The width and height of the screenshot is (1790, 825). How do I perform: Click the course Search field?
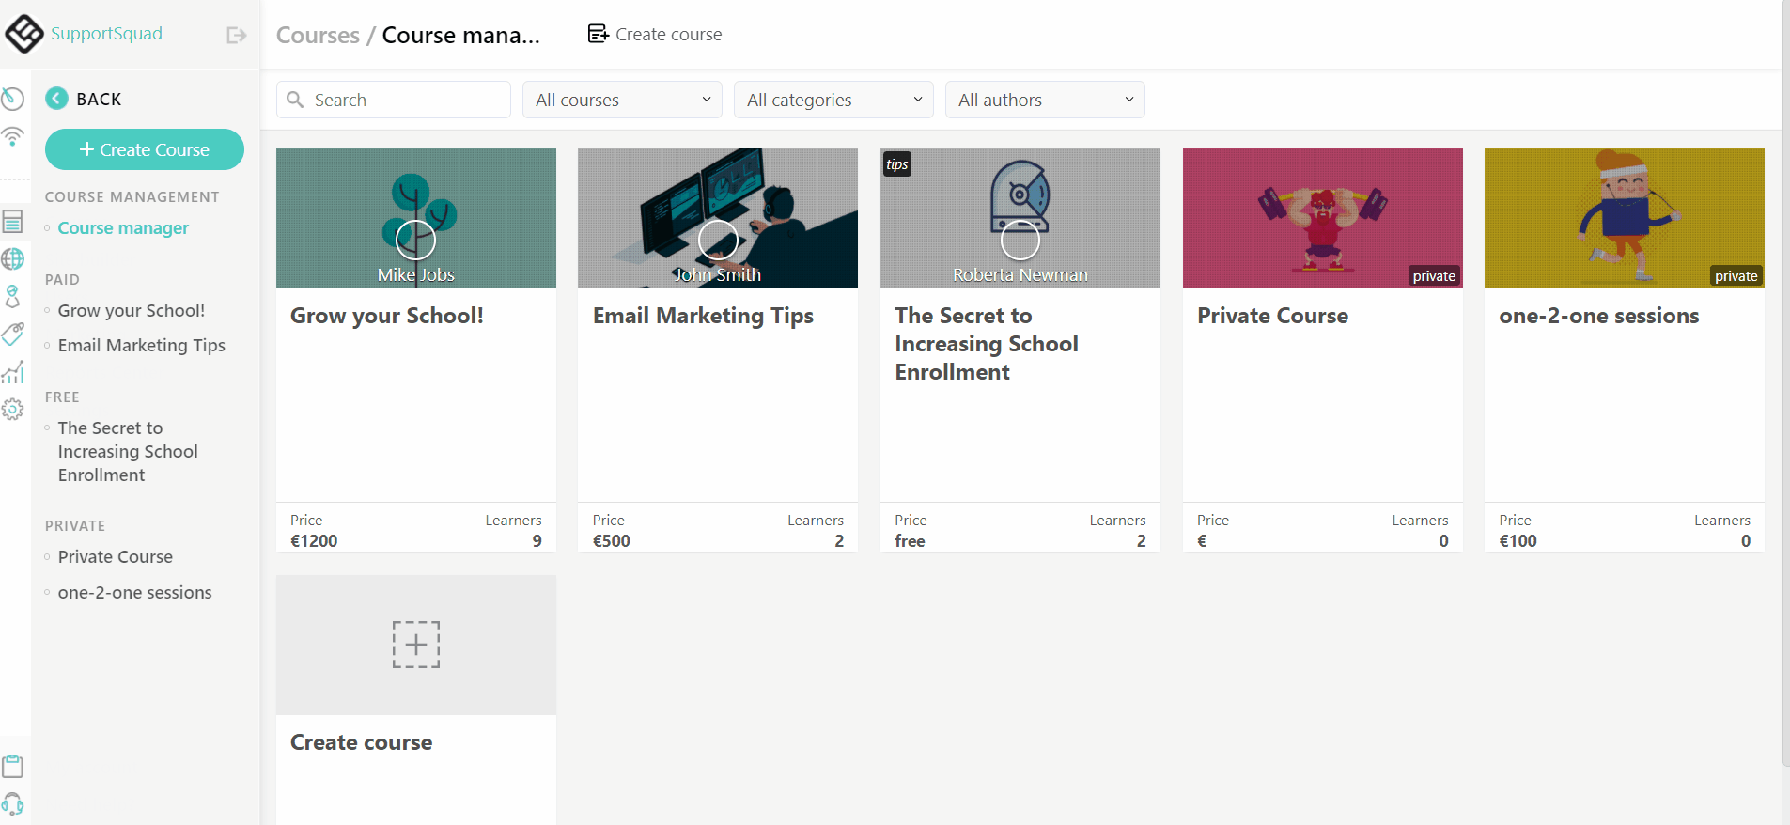tap(394, 100)
